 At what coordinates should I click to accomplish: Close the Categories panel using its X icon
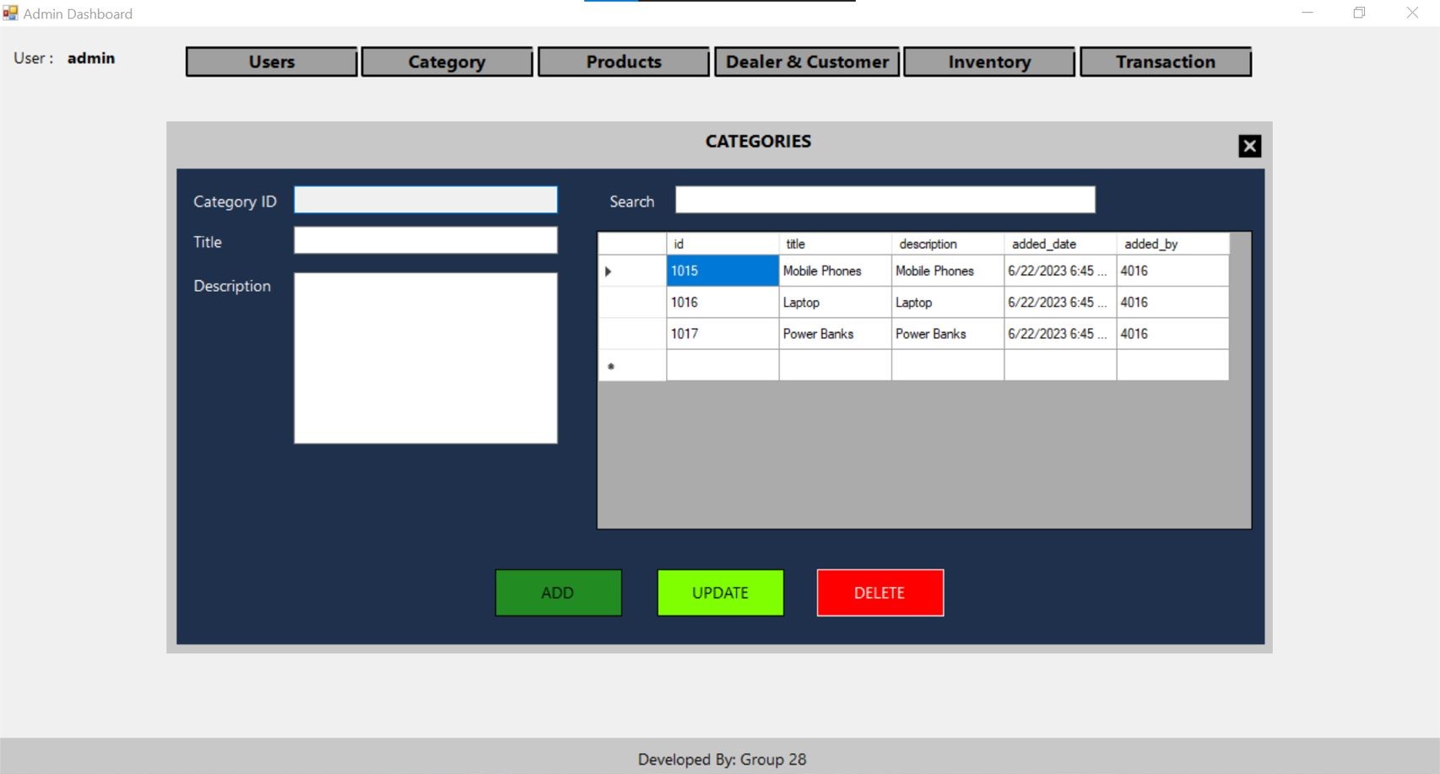click(1249, 145)
